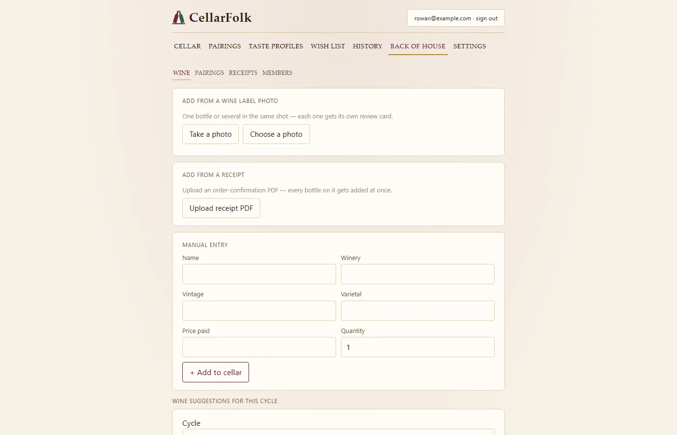
Task: Click Choose a photo button
Action: [x=276, y=134]
